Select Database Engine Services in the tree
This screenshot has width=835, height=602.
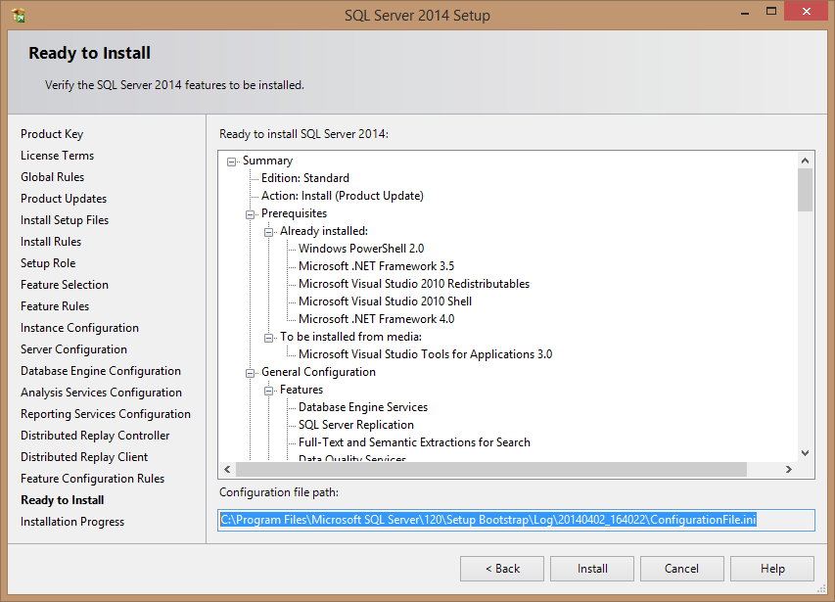[x=362, y=407]
